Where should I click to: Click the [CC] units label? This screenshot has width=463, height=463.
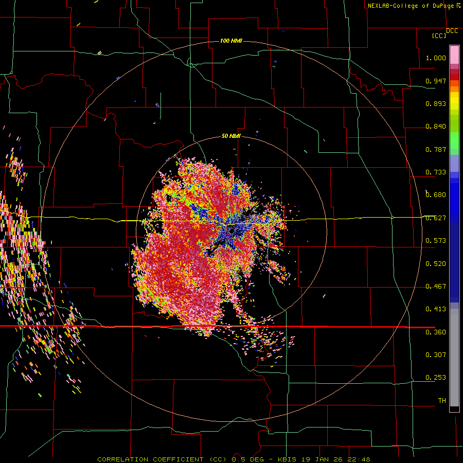click(439, 36)
